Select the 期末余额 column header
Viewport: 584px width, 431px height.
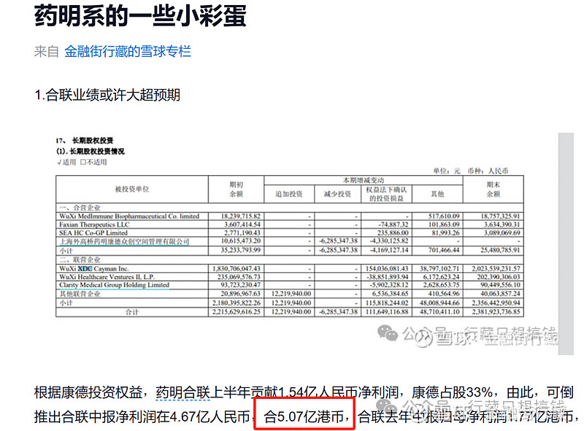pyautogui.click(x=493, y=189)
